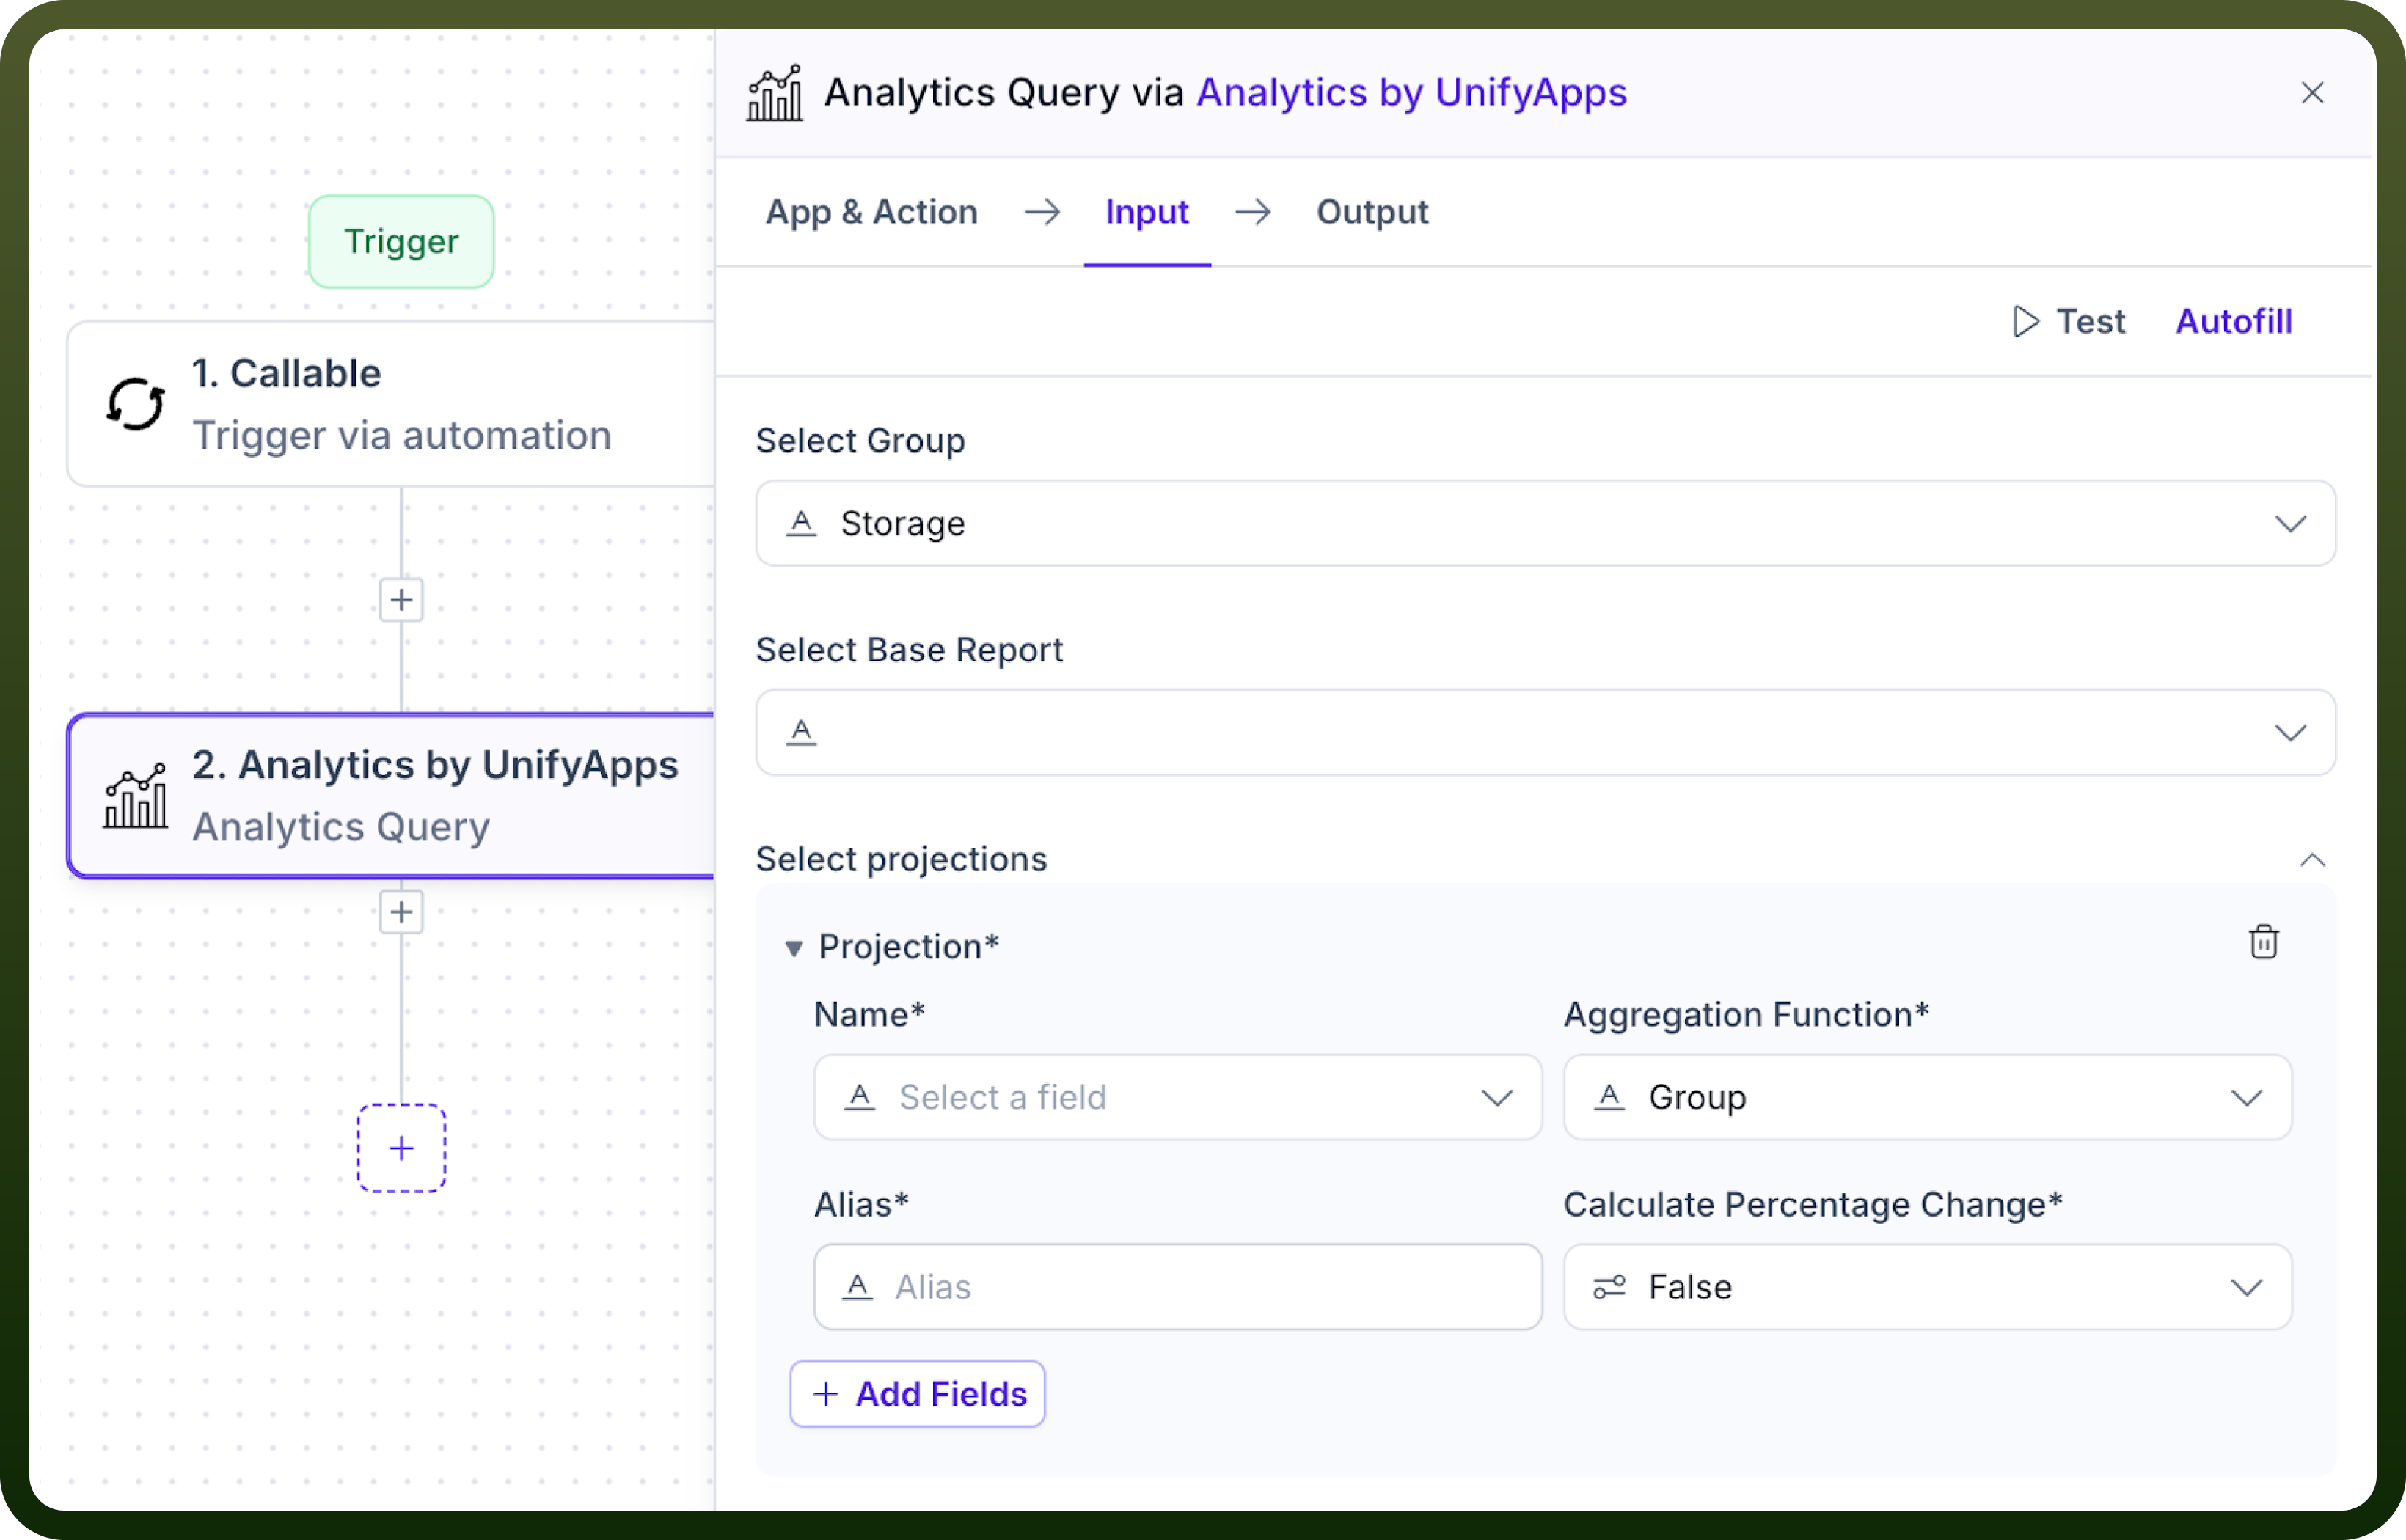Viewport: 2406px width, 1540px height.
Task: Click the Select Group label
Action: [860, 440]
